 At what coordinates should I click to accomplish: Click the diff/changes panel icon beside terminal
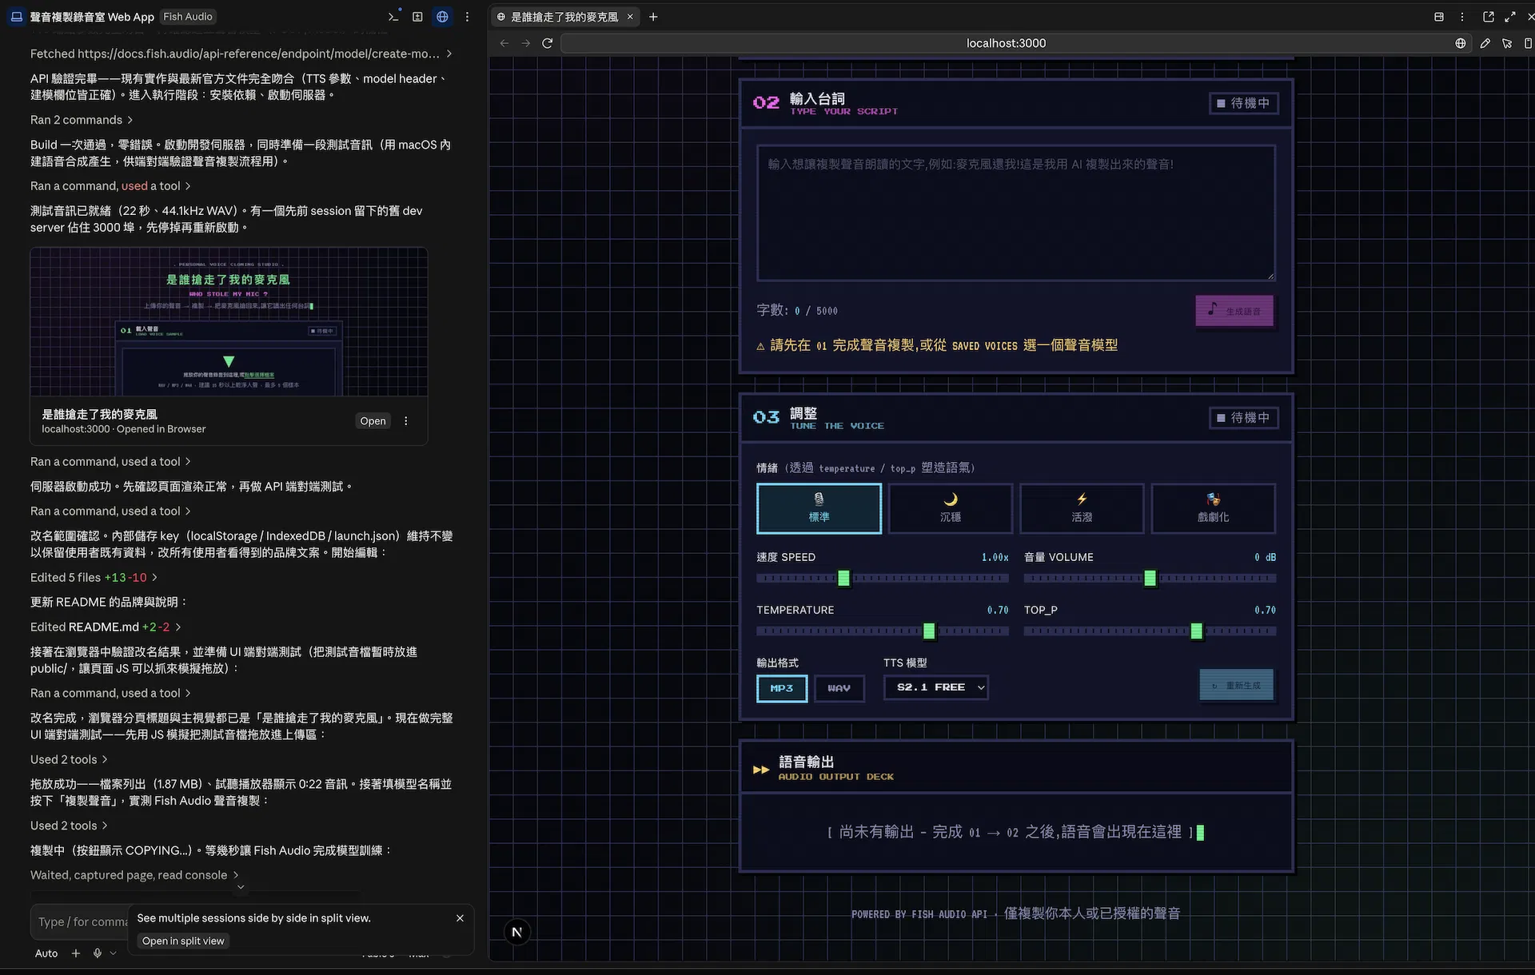[417, 16]
